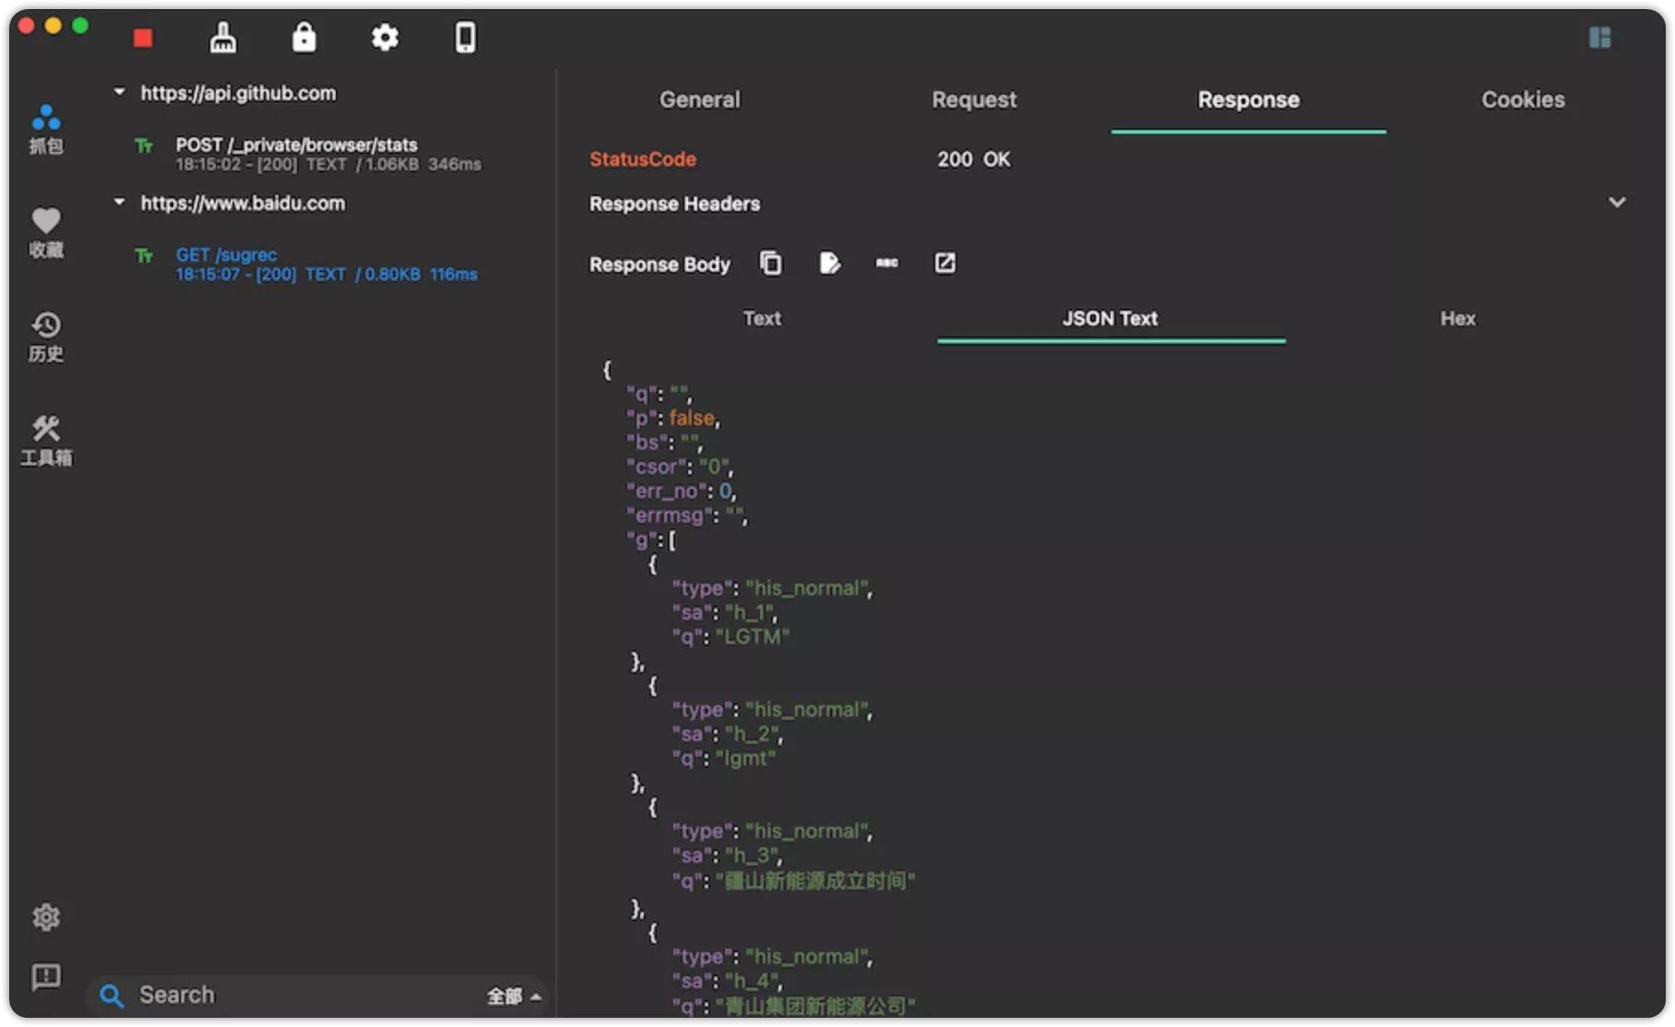Viewport: 1675px width, 1027px height.
Task: Open response body in external window icon
Action: point(944,264)
